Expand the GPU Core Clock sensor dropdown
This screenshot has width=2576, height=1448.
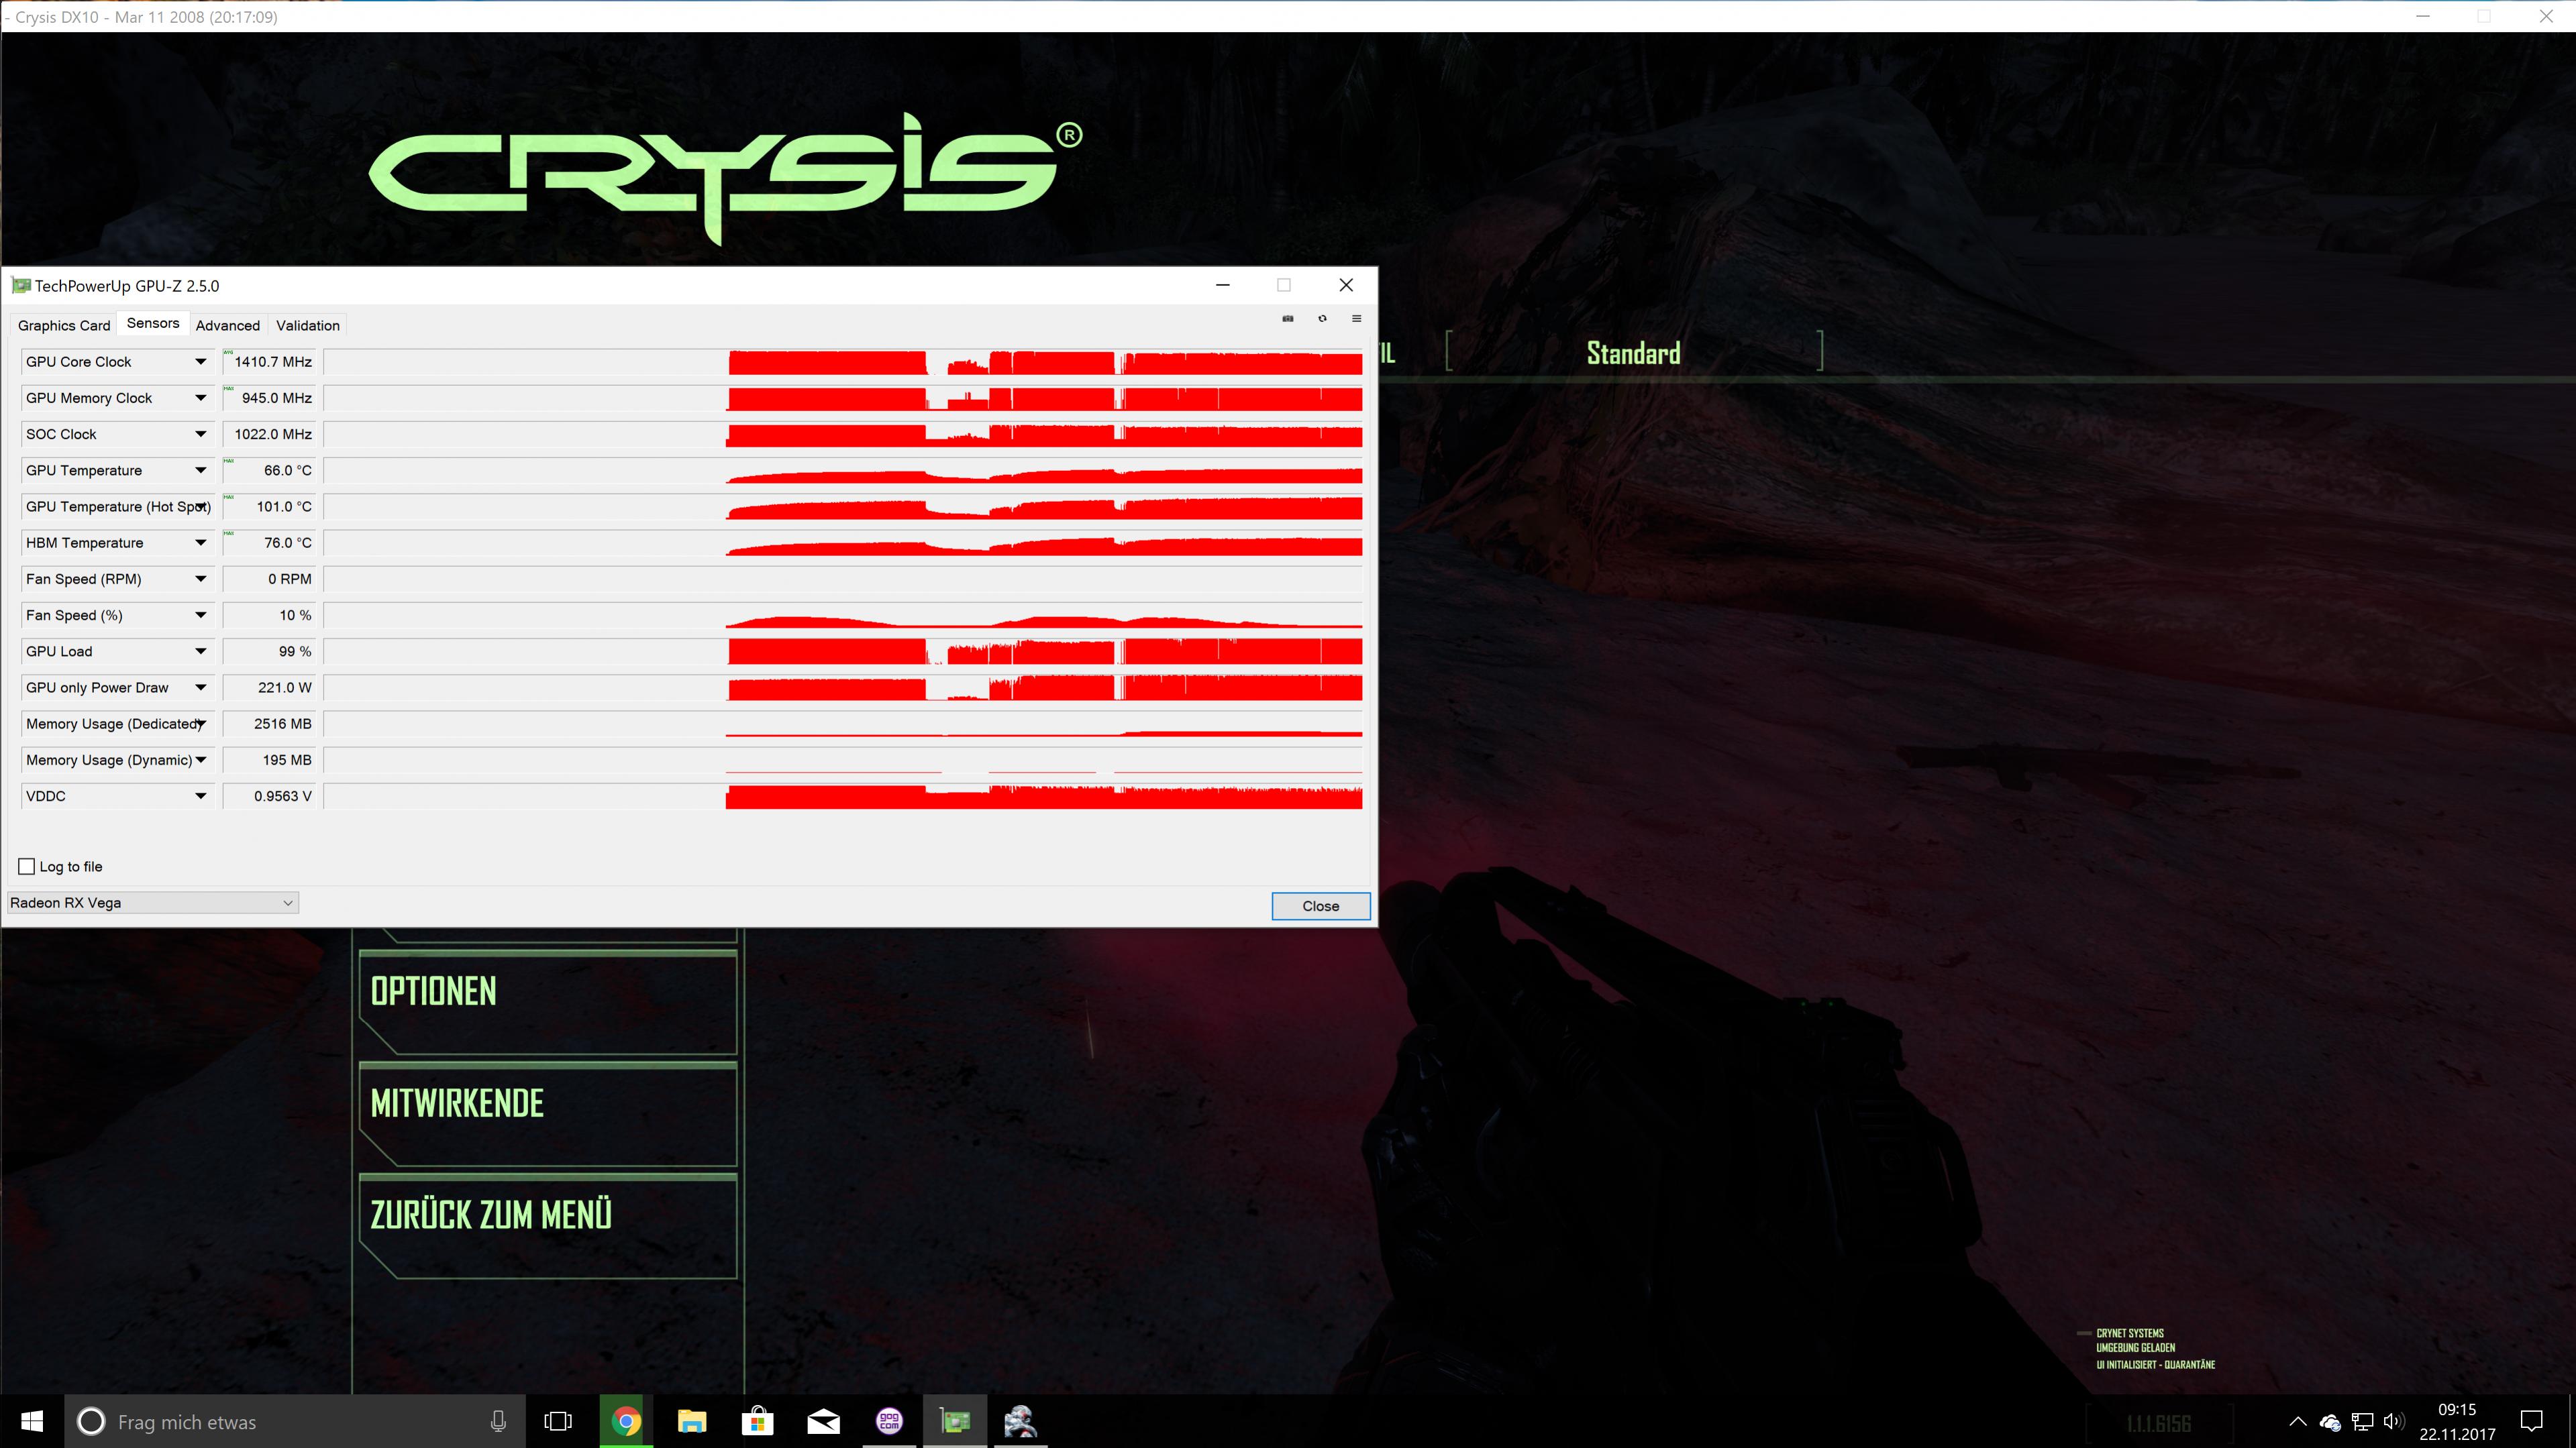200,361
